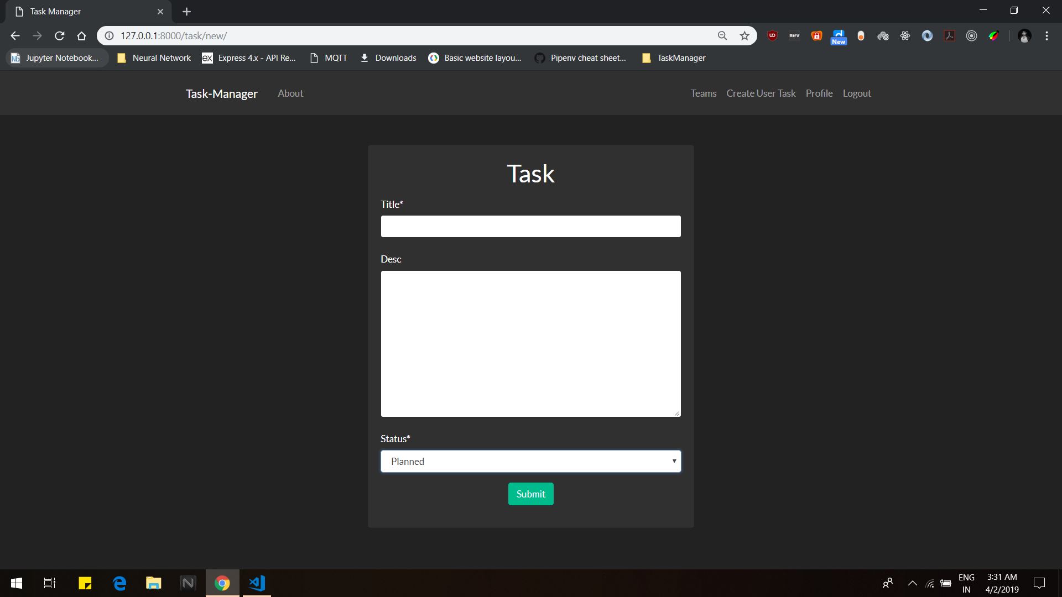The height and width of the screenshot is (597, 1062).
Task: Open the Downloads bookmark
Action: [388, 58]
